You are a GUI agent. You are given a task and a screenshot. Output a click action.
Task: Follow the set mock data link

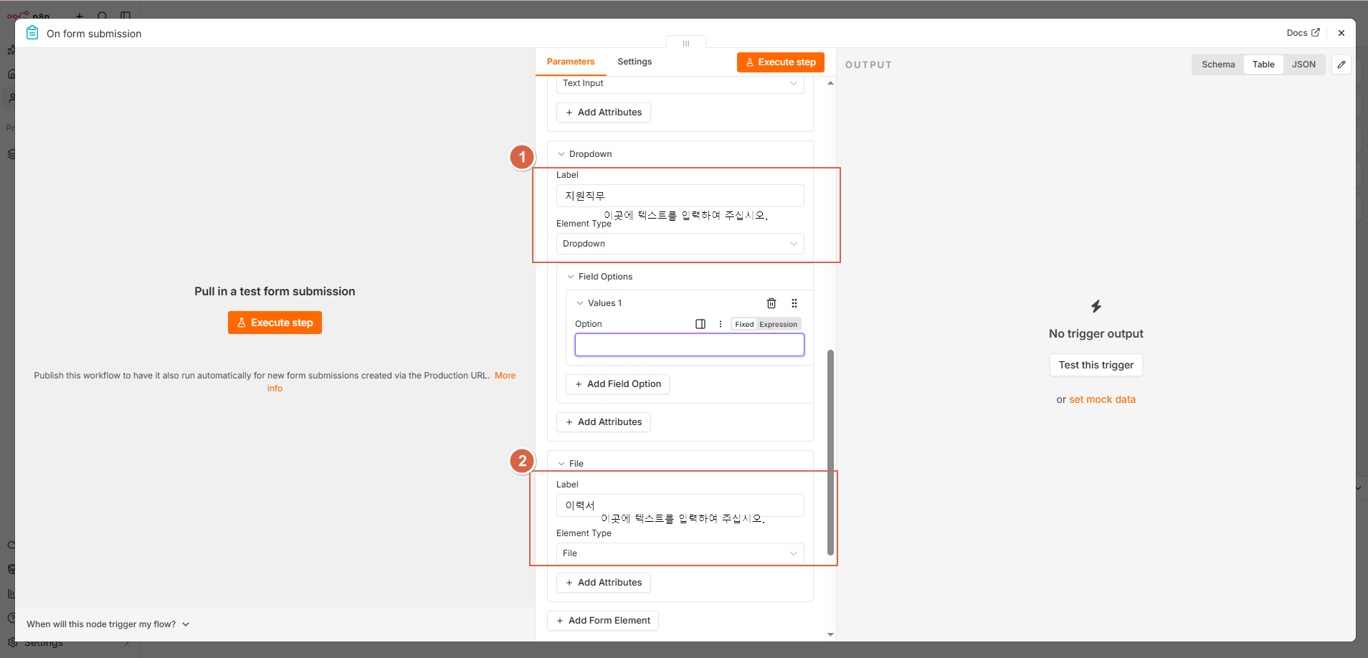[1102, 399]
